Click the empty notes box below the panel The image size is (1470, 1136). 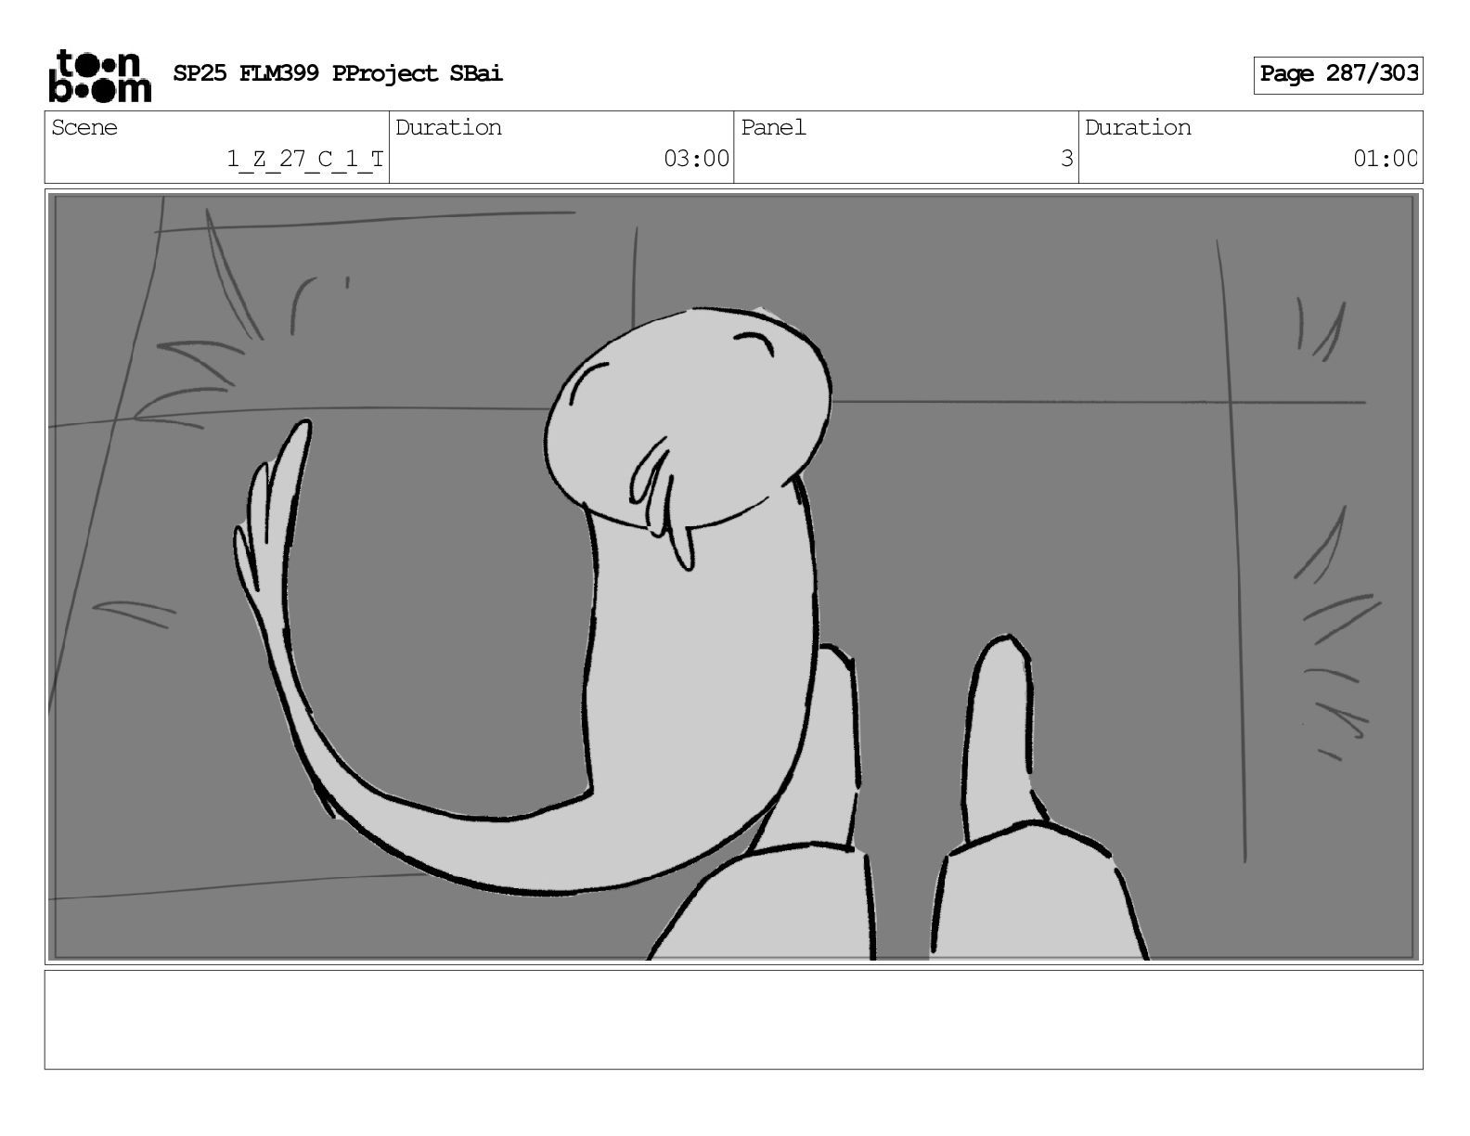pos(733,1020)
